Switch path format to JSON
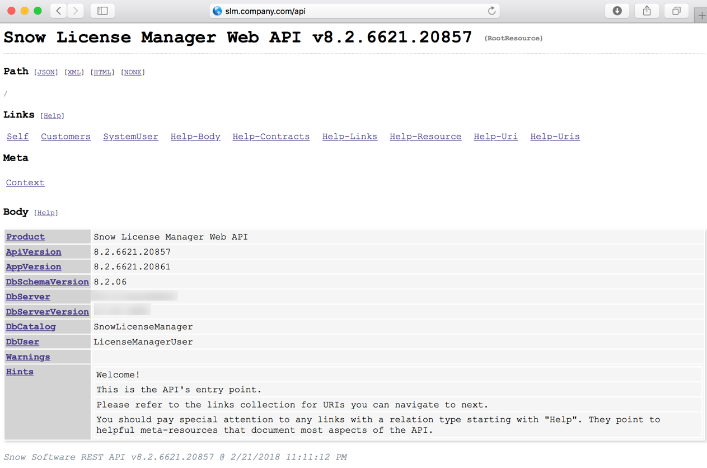Viewport: 707px width, 468px height. coord(46,72)
